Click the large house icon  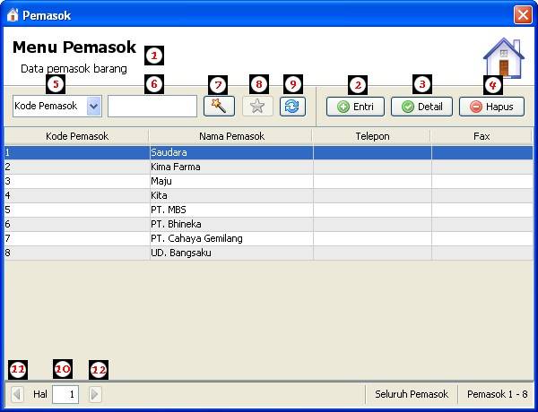(504, 57)
